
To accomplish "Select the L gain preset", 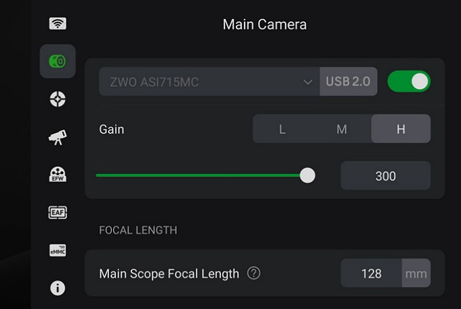I will point(282,129).
